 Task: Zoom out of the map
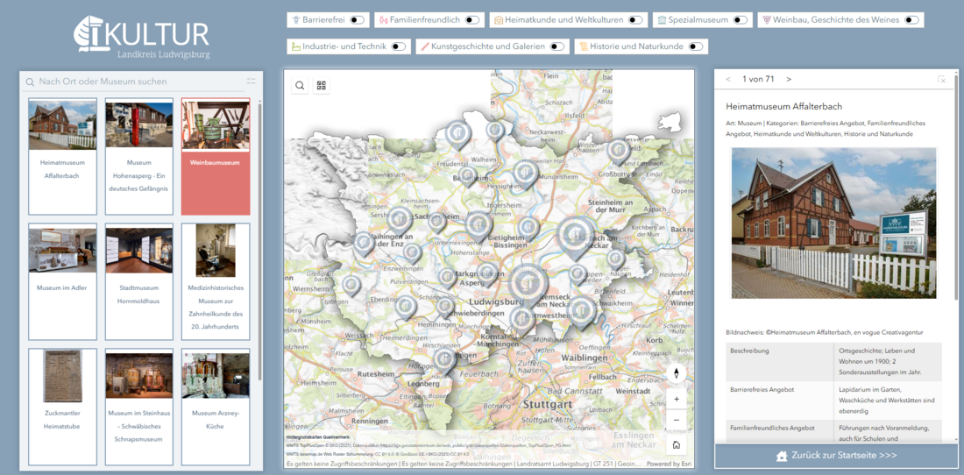[x=676, y=421]
